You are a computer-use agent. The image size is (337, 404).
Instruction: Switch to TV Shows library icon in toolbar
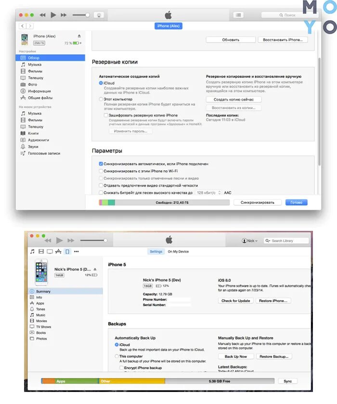pyautogui.click(x=50, y=252)
